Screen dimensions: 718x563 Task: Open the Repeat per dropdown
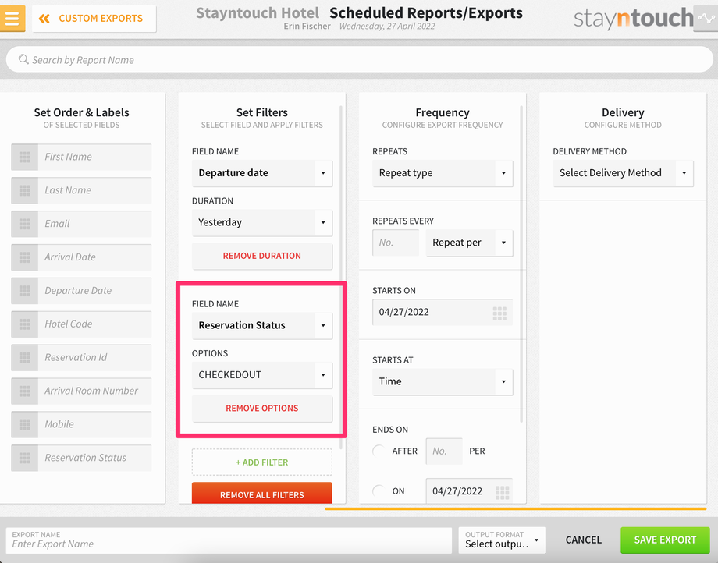tap(469, 243)
